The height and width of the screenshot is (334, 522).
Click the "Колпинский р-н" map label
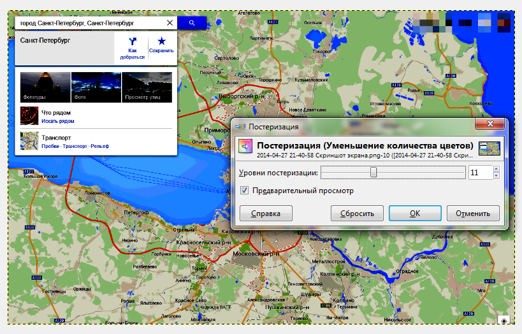coord(340,274)
